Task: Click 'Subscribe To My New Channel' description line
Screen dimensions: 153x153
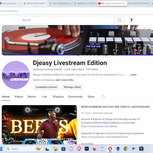Action: point(113,133)
